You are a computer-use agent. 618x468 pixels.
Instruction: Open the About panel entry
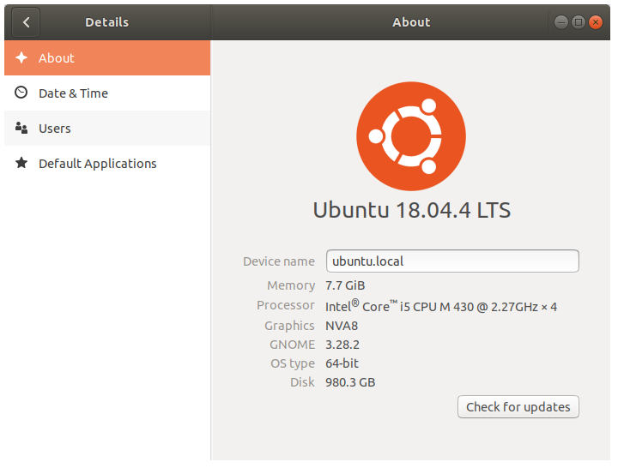click(x=107, y=58)
